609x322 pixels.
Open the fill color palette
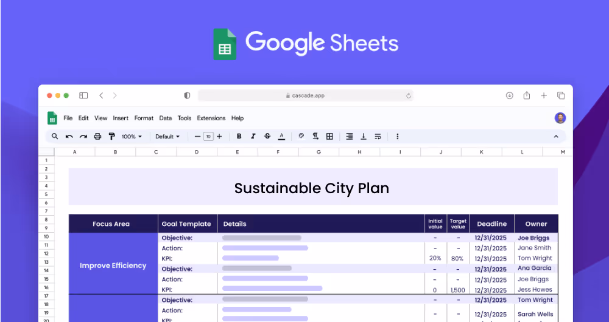pyautogui.click(x=301, y=137)
